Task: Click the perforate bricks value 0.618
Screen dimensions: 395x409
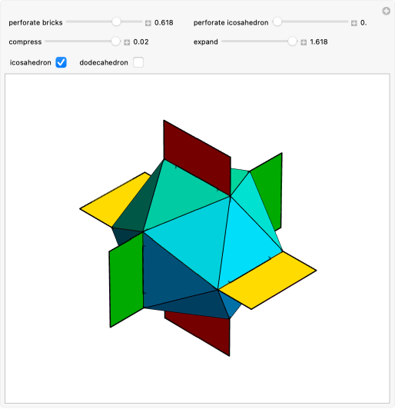Action: coord(164,23)
